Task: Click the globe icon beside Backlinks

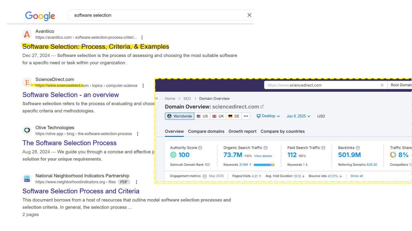Action: [x=358, y=148]
